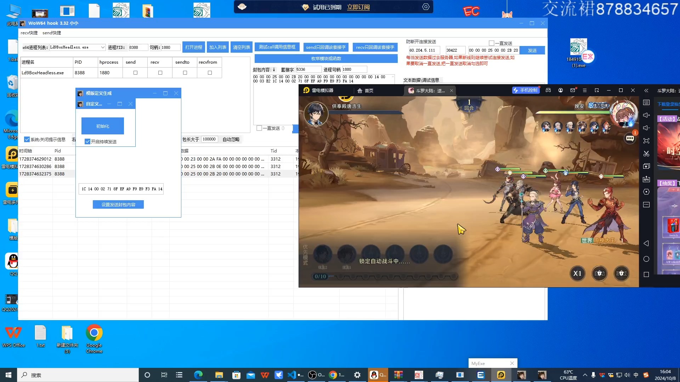Click recv只回调该套接字 button

point(375,47)
